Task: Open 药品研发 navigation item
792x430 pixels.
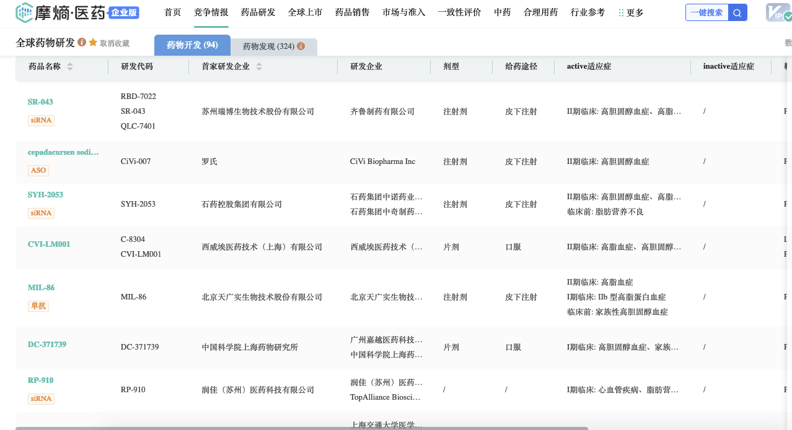Action: point(258,12)
